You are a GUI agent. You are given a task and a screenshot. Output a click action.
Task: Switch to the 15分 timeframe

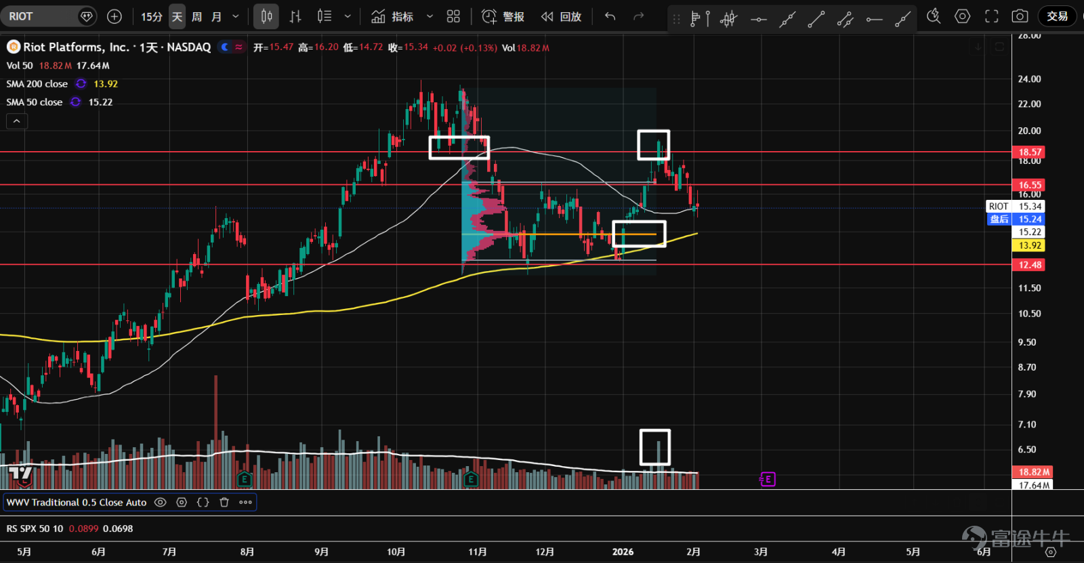[152, 16]
